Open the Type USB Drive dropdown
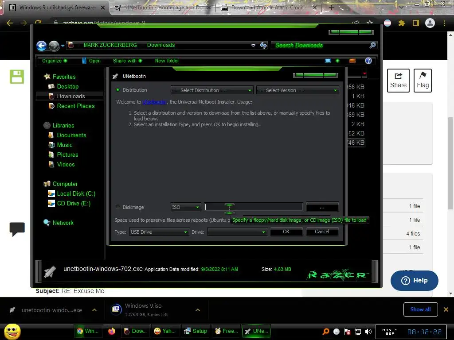Viewport: 454px width, 340px height. (159, 232)
